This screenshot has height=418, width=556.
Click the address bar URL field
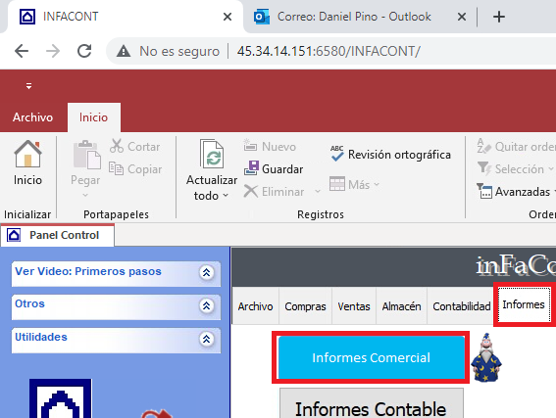(329, 51)
